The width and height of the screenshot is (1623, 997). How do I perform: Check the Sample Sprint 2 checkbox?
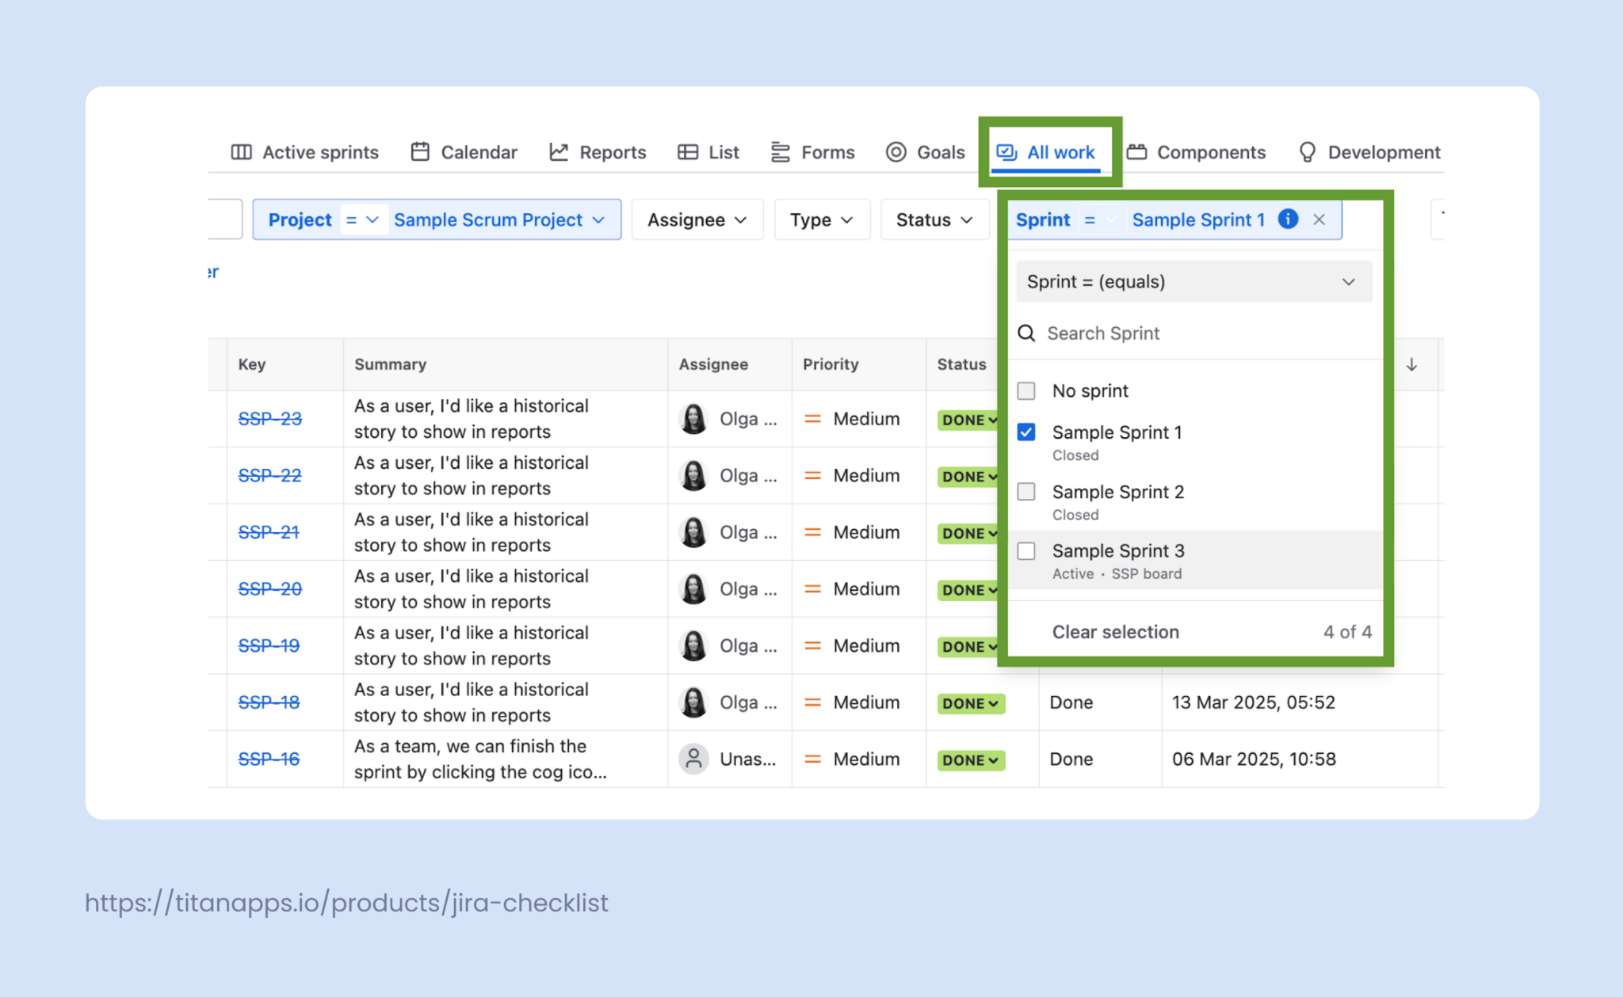click(1026, 492)
